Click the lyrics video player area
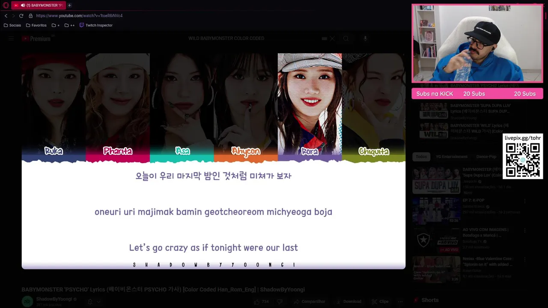 click(x=213, y=161)
